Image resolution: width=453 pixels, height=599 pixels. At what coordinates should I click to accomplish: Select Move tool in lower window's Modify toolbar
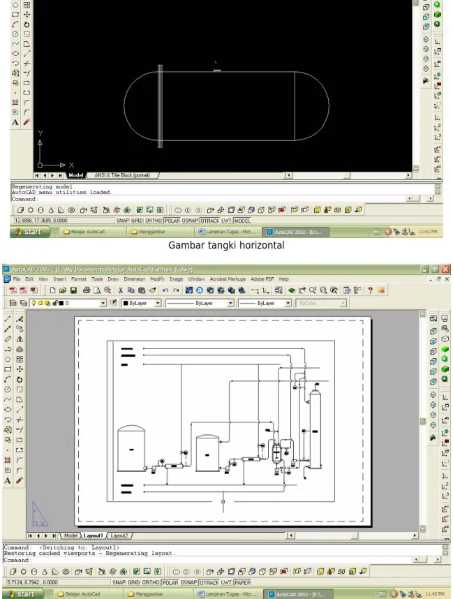[20, 369]
